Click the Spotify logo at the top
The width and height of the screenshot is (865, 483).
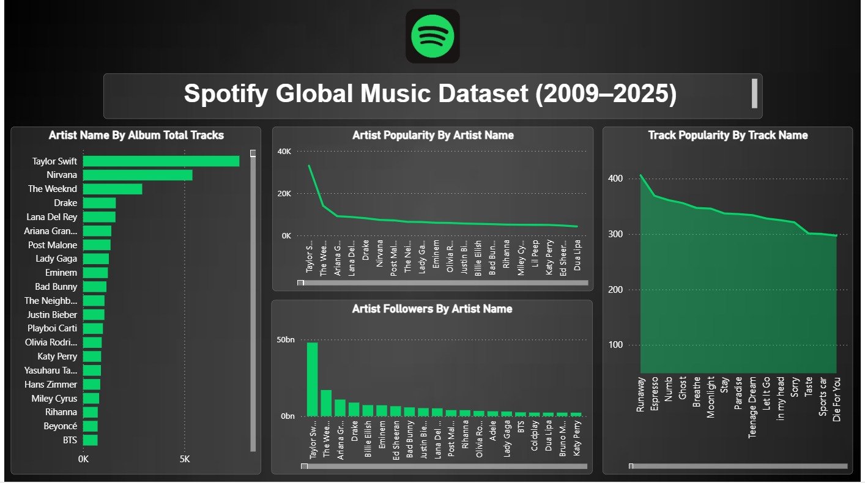[x=432, y=36]
